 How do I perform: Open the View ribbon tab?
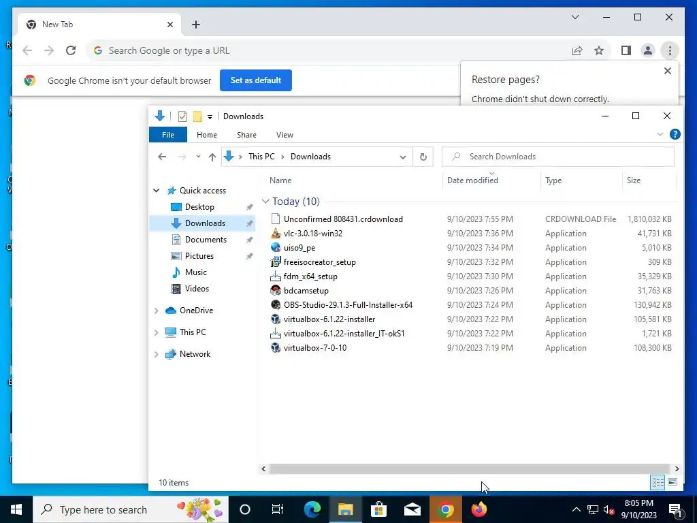pos(285,135)
